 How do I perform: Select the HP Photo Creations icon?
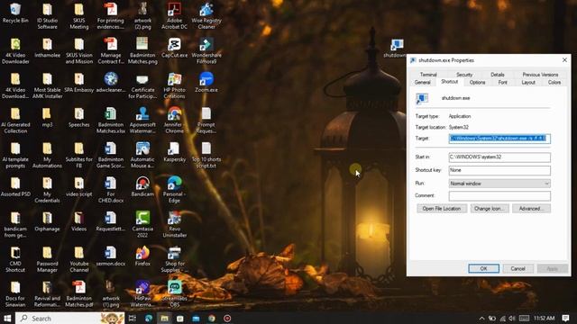[174, 85]
